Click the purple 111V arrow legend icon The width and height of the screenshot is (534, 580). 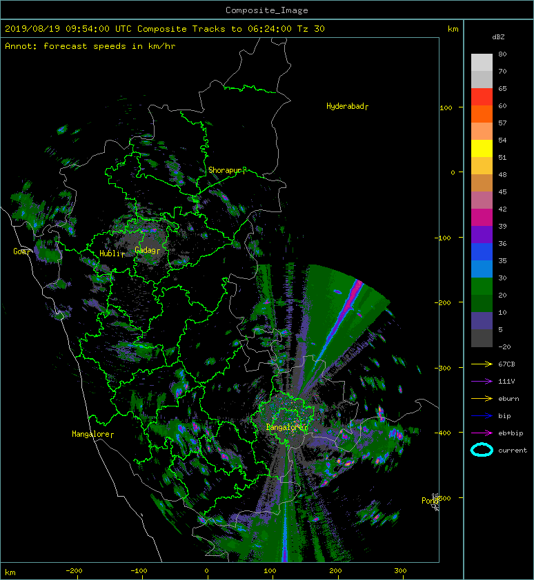[x=482, y=382]
